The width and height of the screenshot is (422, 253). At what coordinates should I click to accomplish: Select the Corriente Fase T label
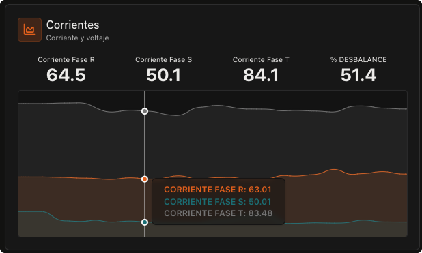coord(261,60)
